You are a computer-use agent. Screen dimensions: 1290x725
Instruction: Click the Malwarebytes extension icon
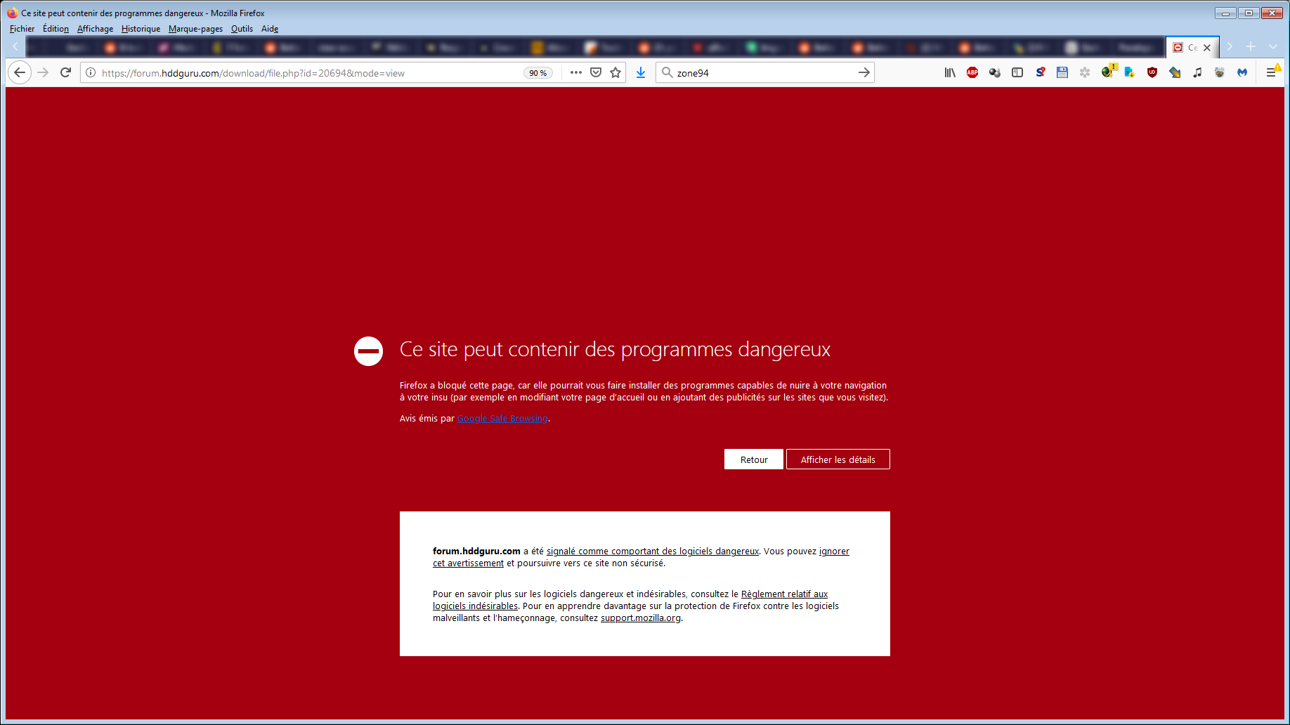pos(1242,72)
